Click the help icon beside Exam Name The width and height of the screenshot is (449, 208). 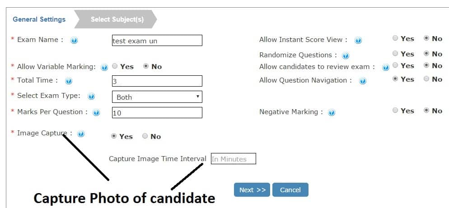tap(74, 41)
